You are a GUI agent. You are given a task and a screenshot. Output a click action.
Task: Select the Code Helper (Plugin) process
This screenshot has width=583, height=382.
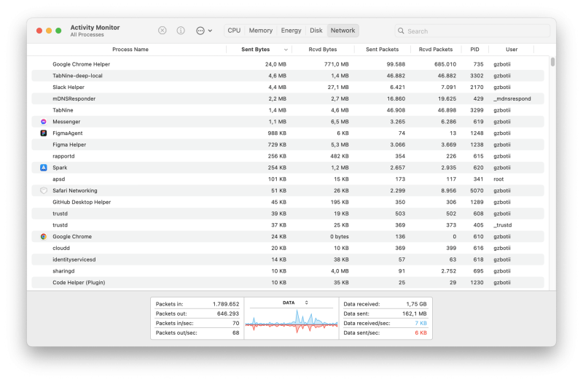(x=79, y=283)
